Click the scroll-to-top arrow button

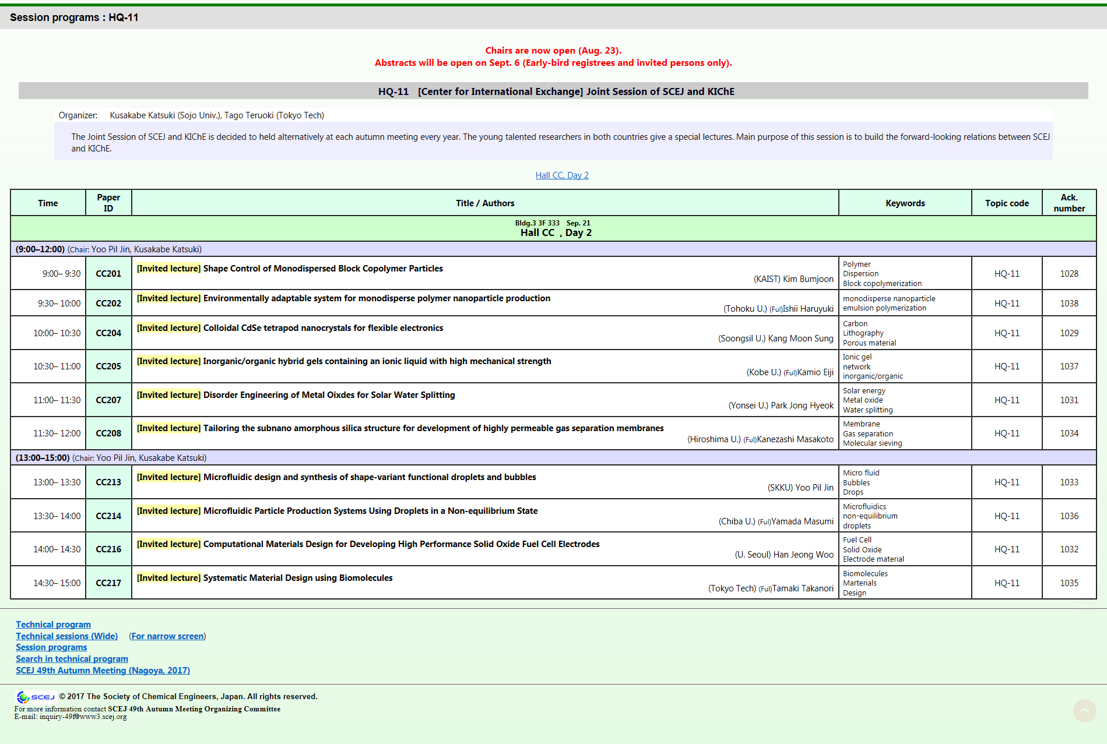click(x=1084, y=710)
